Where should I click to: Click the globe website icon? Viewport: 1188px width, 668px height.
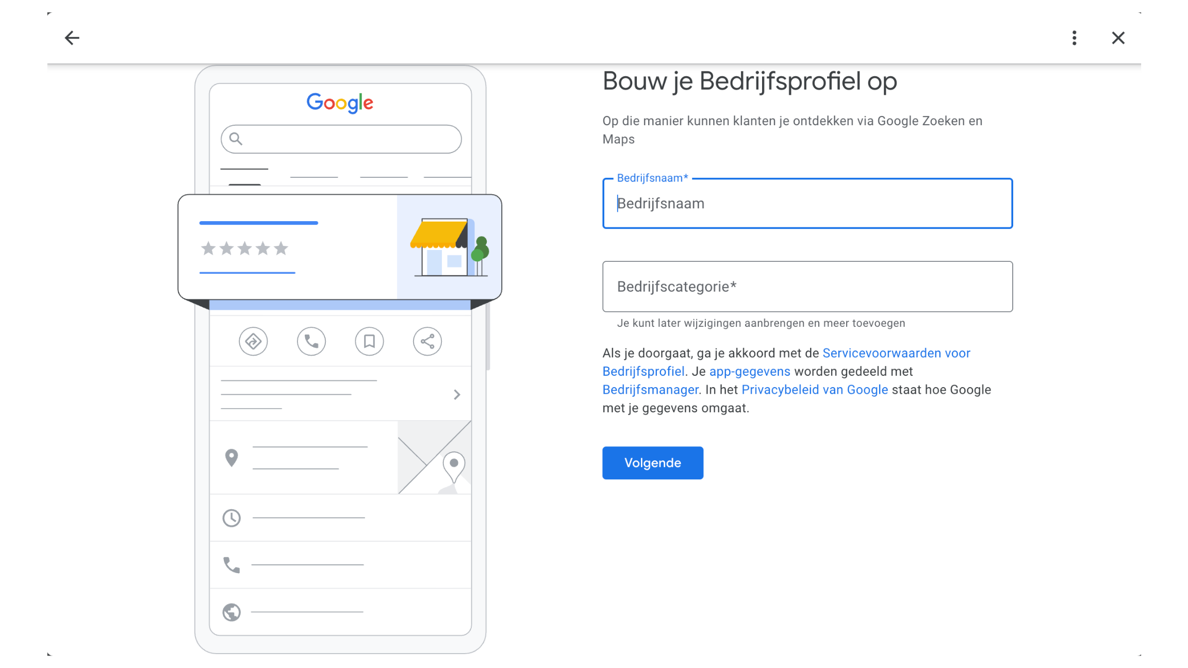[232, 612]
